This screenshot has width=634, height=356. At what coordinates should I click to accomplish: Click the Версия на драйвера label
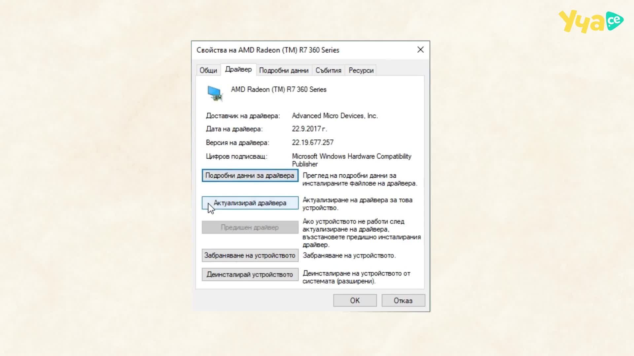coord(238,143)
